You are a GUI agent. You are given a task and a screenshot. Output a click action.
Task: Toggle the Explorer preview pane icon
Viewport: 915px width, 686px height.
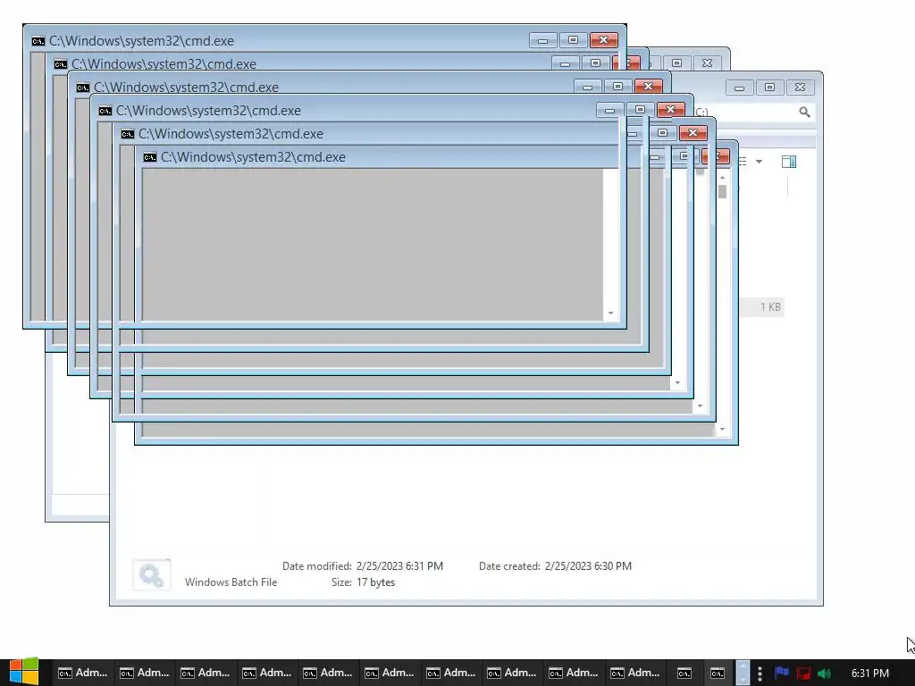pyautogui.click(x=788, y=162)
